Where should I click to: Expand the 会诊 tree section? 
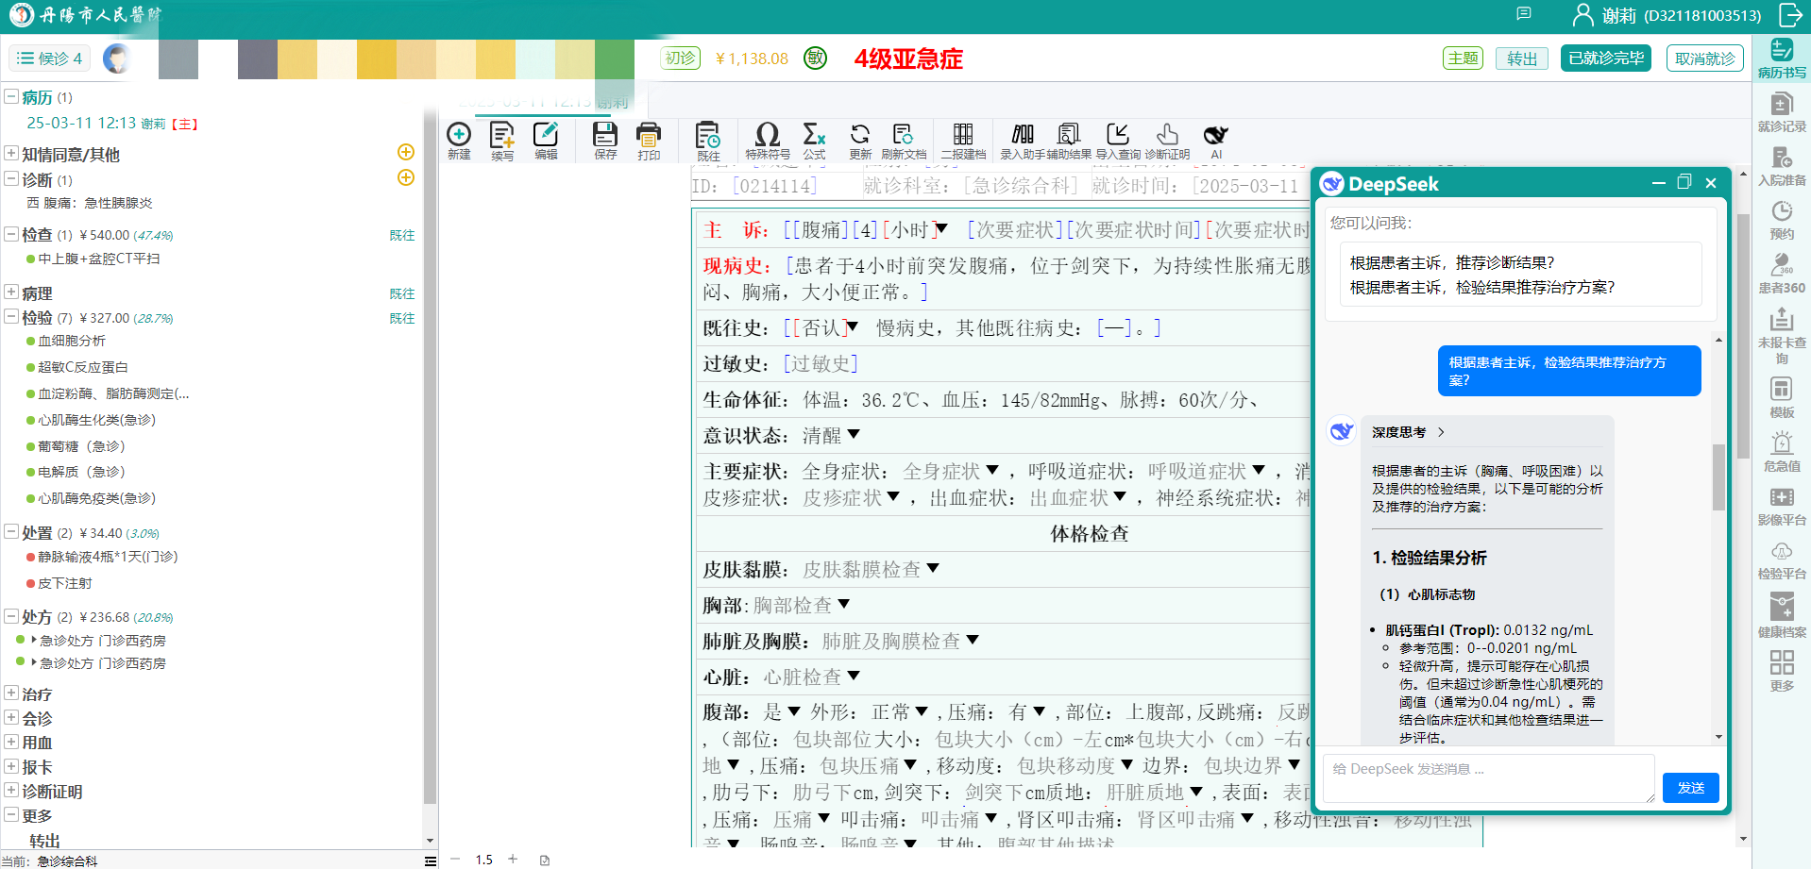click(11, 717)
